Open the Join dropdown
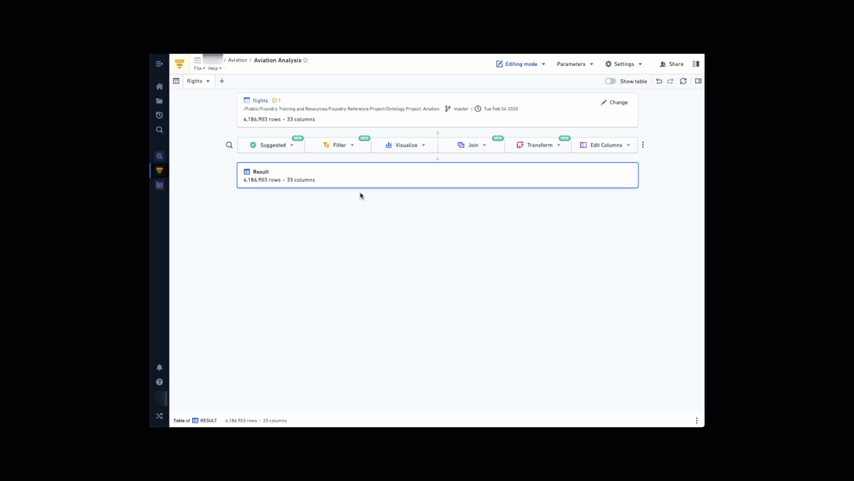Viewport: 854px width, 481px height. tap(472, 145)
